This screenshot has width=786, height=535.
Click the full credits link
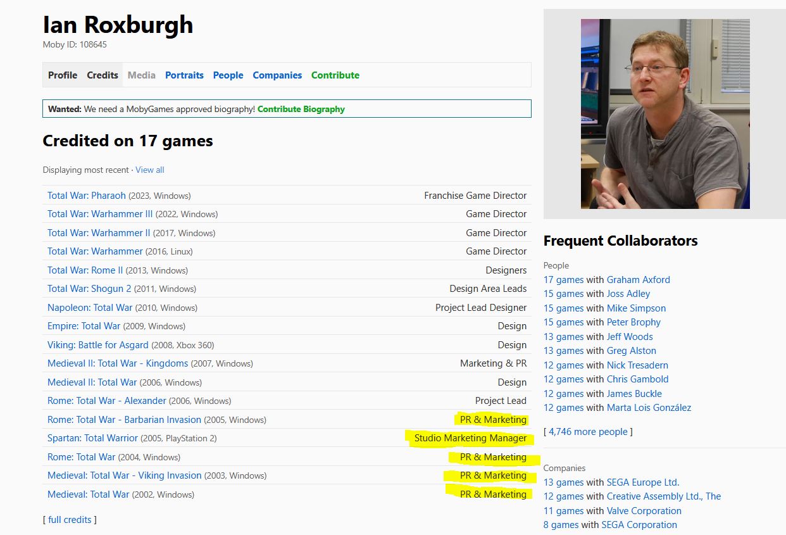70,520
